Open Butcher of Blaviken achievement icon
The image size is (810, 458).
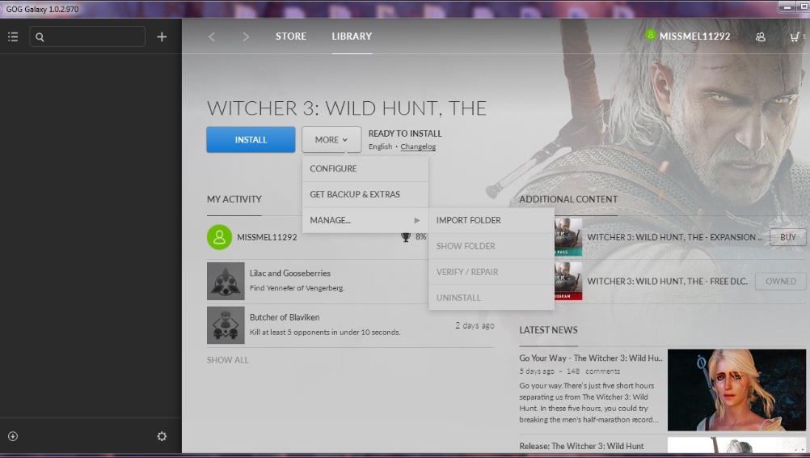click(226, 325)
